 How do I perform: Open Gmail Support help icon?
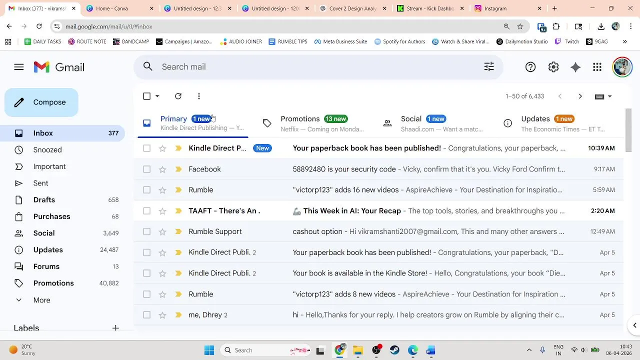(530, 67)
